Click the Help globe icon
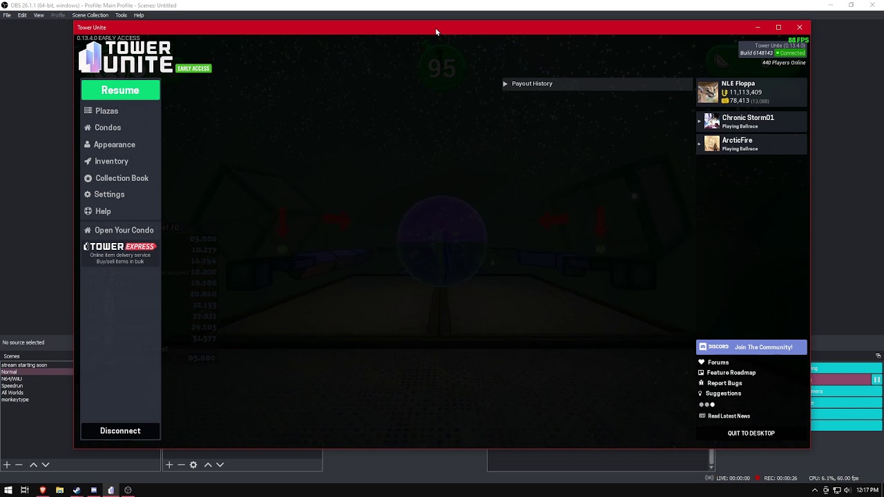 88,211
